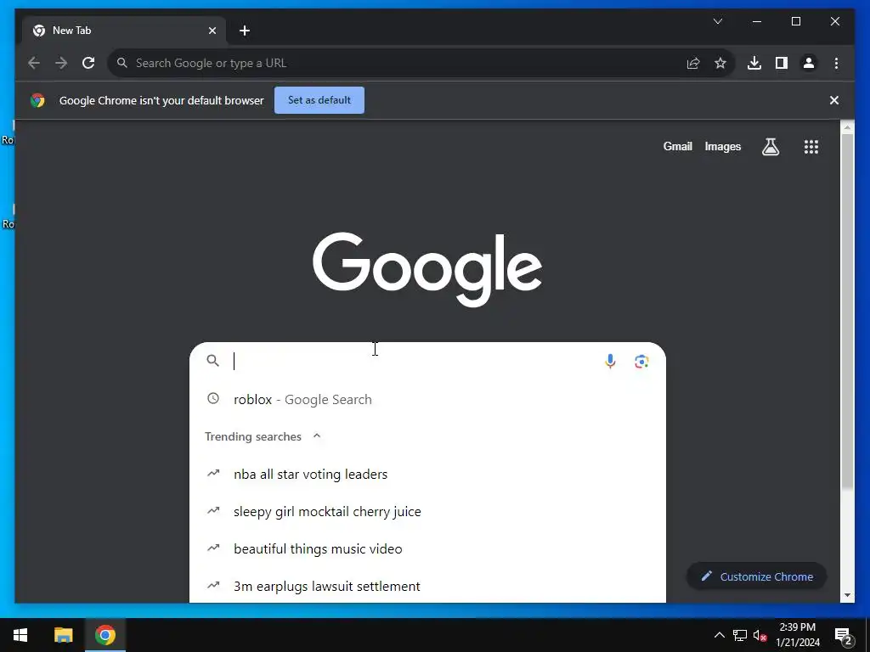This screenshot has height=652, width=870.
Task: Choose sleepy girl mocktail cherry juice suggestion
Action: pos(427,511)
